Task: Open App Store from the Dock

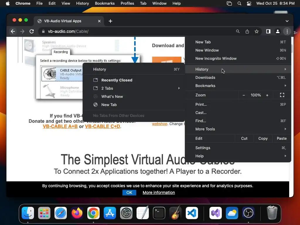Action: [110, 213]
